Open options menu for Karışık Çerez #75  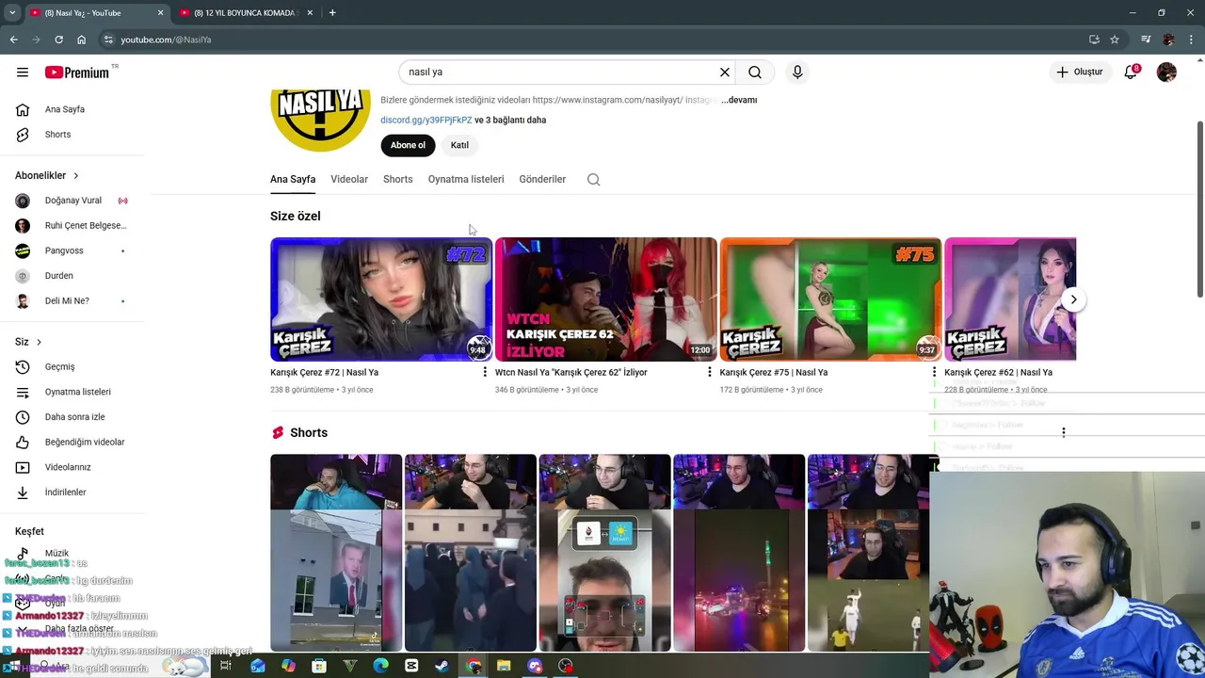pos(934,372)
